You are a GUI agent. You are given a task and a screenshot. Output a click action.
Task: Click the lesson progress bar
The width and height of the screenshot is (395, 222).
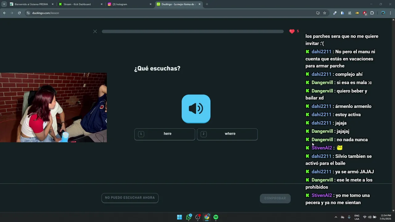193,31
